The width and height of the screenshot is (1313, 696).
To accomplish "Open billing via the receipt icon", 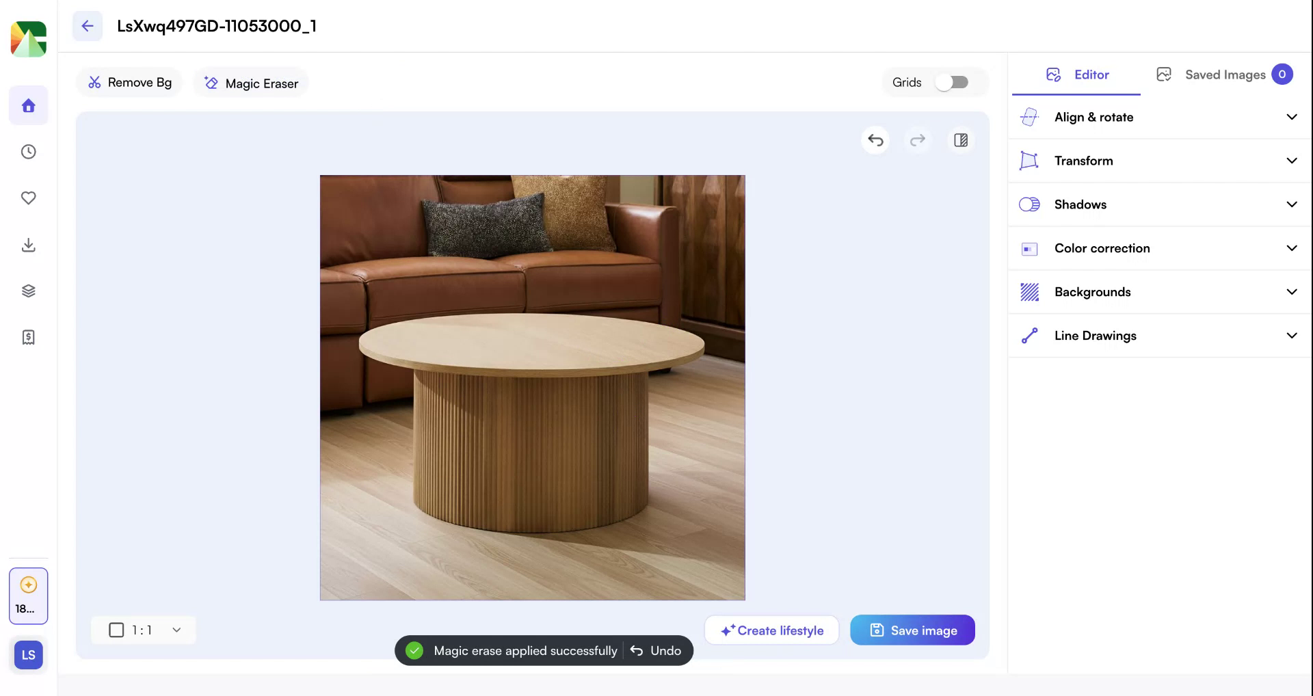I will 28,336.
